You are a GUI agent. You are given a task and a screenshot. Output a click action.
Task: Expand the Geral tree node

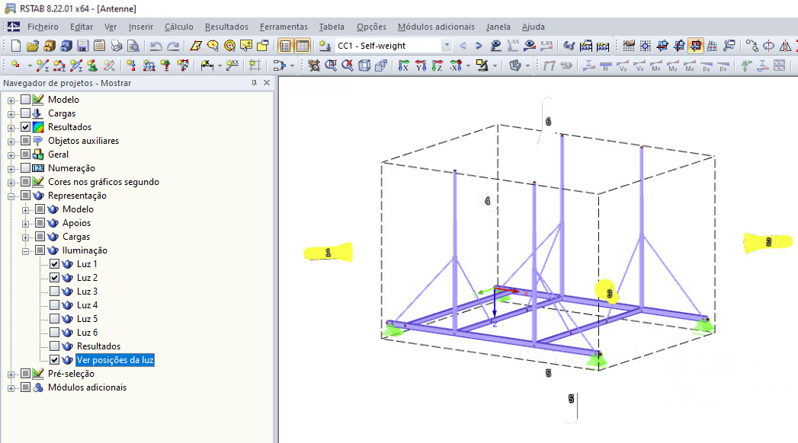(x=11, y=155)
